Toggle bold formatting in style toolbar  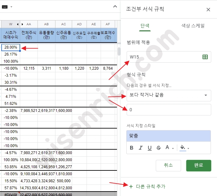click(132, 148)
